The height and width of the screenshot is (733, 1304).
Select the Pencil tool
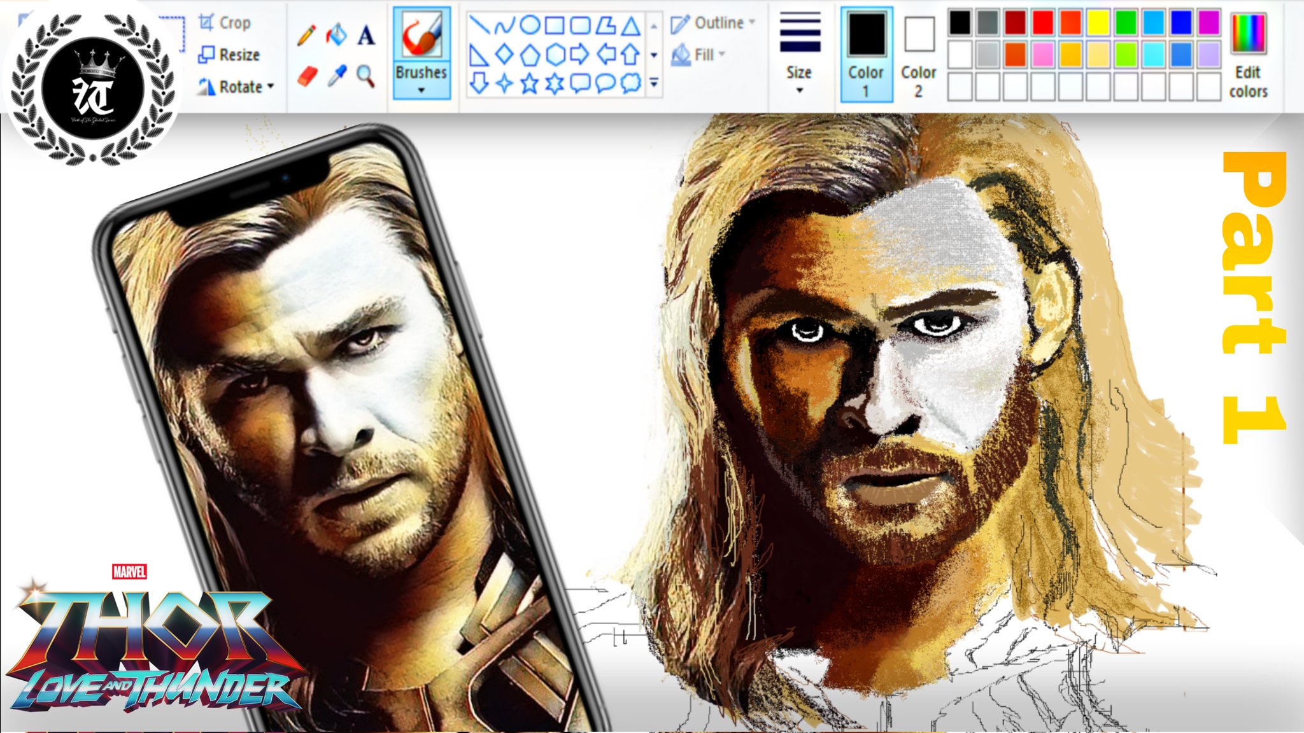(x=306, y=35)
